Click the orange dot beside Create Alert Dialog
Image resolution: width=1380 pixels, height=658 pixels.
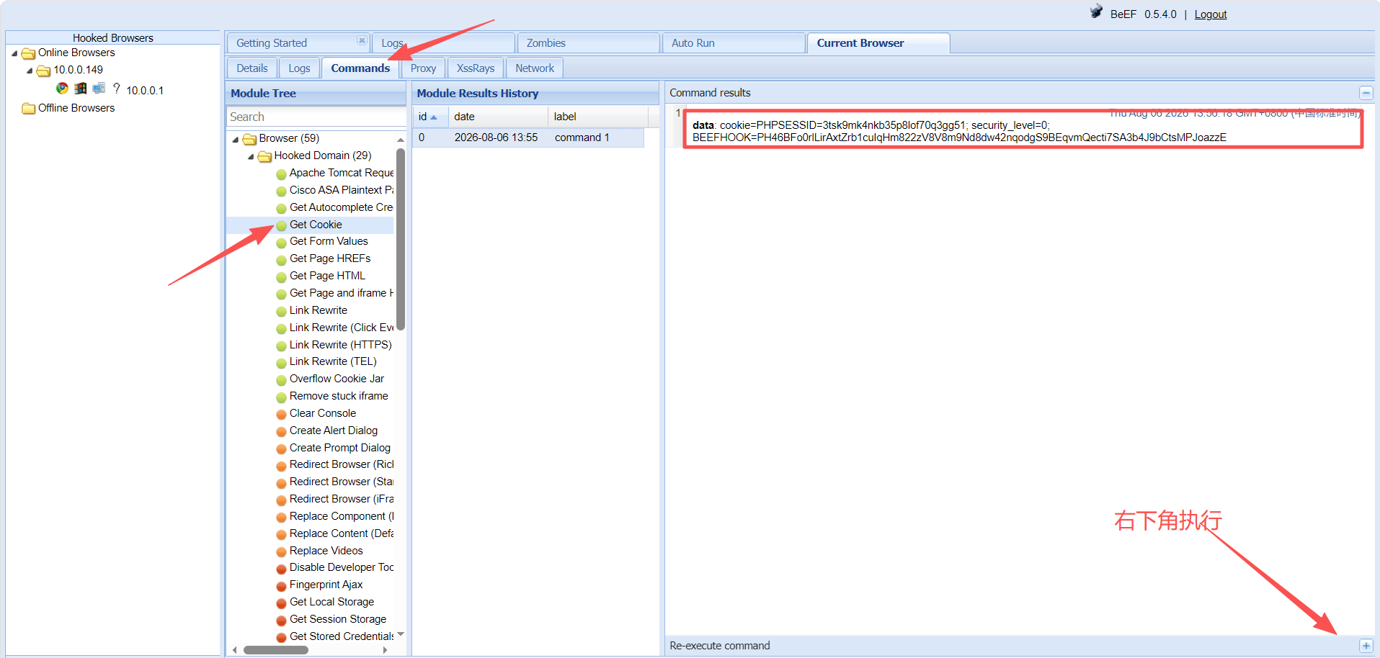282,431
